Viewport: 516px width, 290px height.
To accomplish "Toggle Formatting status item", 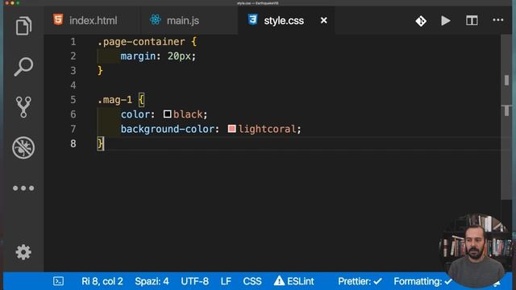I will [422, 281].
